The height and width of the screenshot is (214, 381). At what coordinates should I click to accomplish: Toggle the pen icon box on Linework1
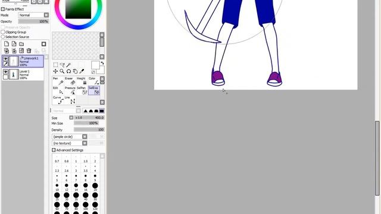pyautogui.click(x=5, y=64)
